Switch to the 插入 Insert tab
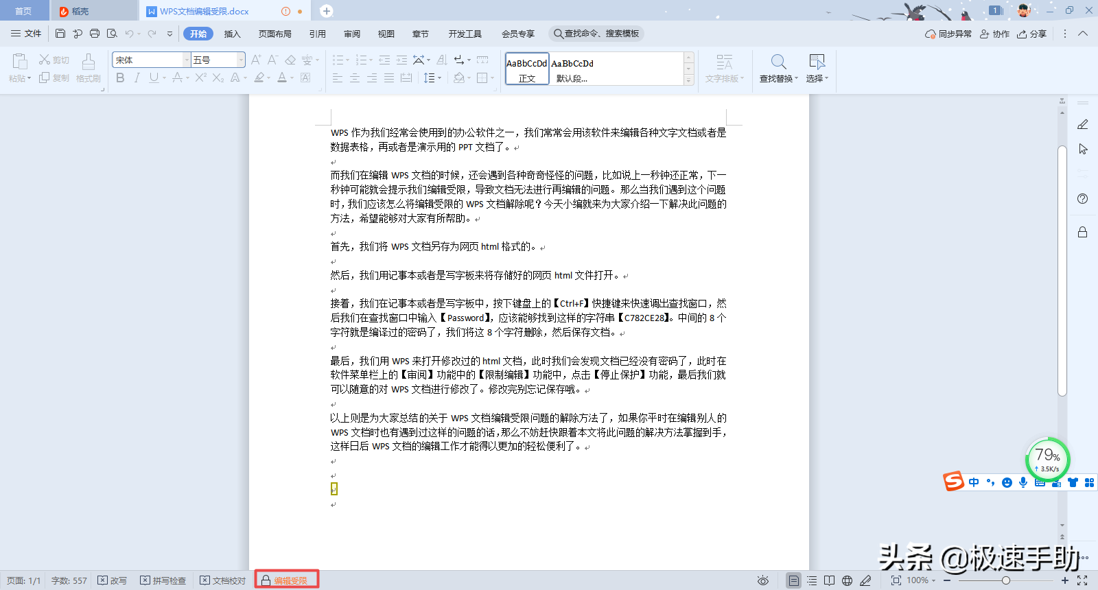The image size is (1098, 590). pos(233,34)
